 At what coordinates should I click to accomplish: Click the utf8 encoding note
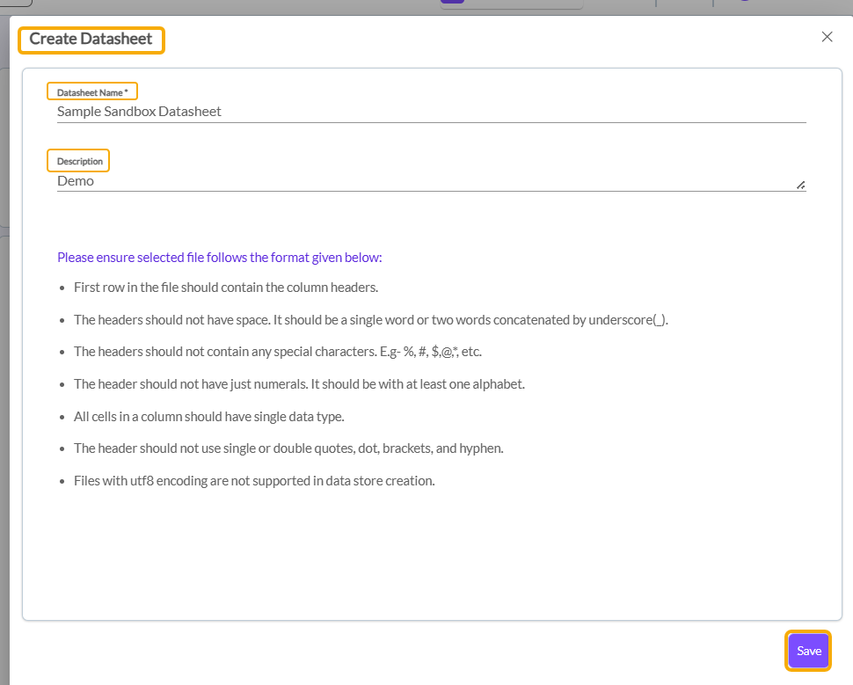point(254,481)
